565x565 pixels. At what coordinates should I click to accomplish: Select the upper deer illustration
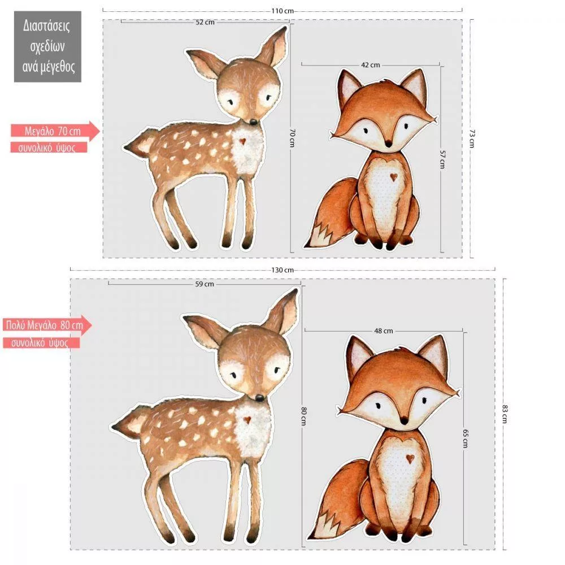206,138
